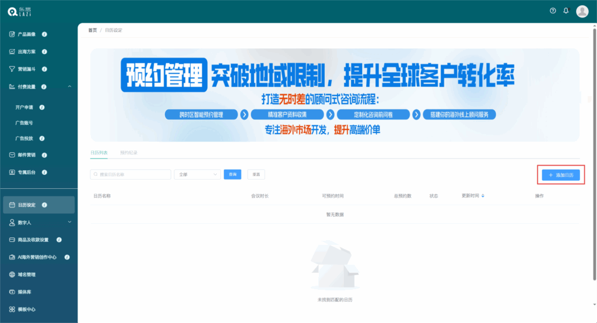Image resolution: width=597 pixels, height=323 pixels.
Task: Click the 搜索日历名称 search field
Action: (131, 174)
